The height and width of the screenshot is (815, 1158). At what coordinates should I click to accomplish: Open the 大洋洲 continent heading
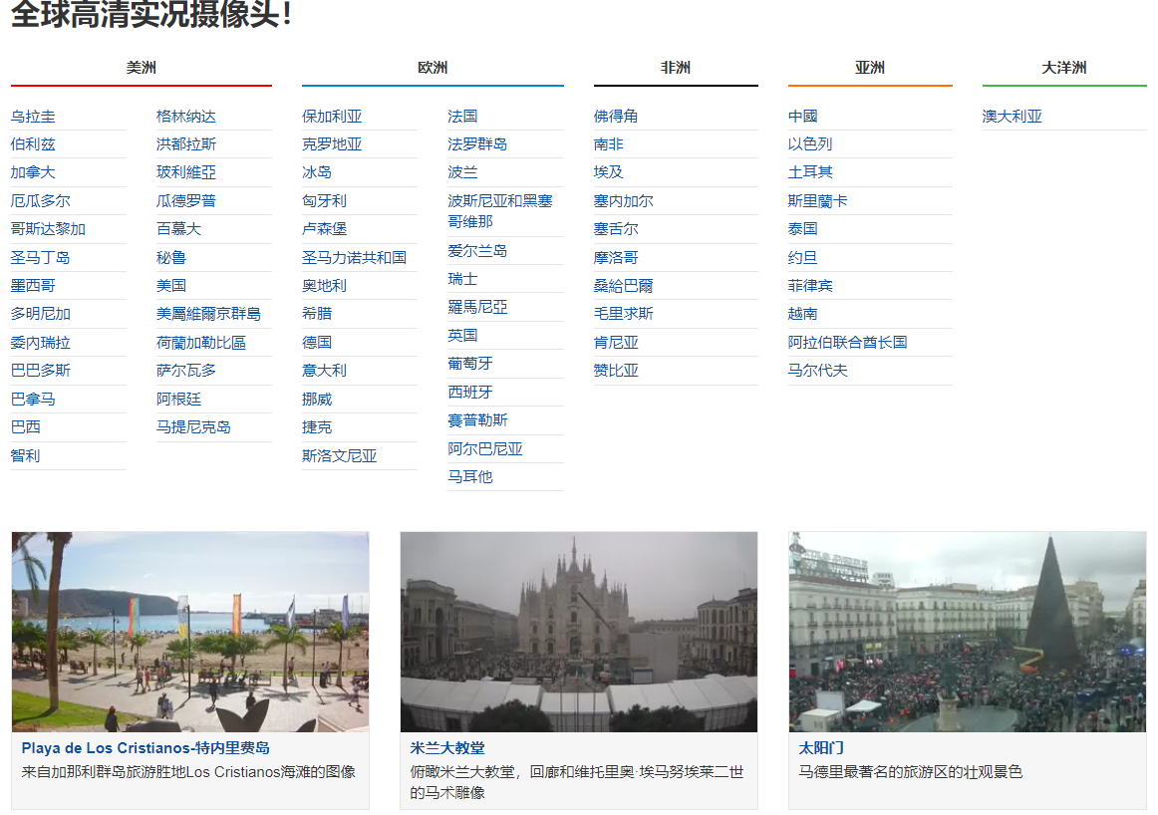(1063, 68)
